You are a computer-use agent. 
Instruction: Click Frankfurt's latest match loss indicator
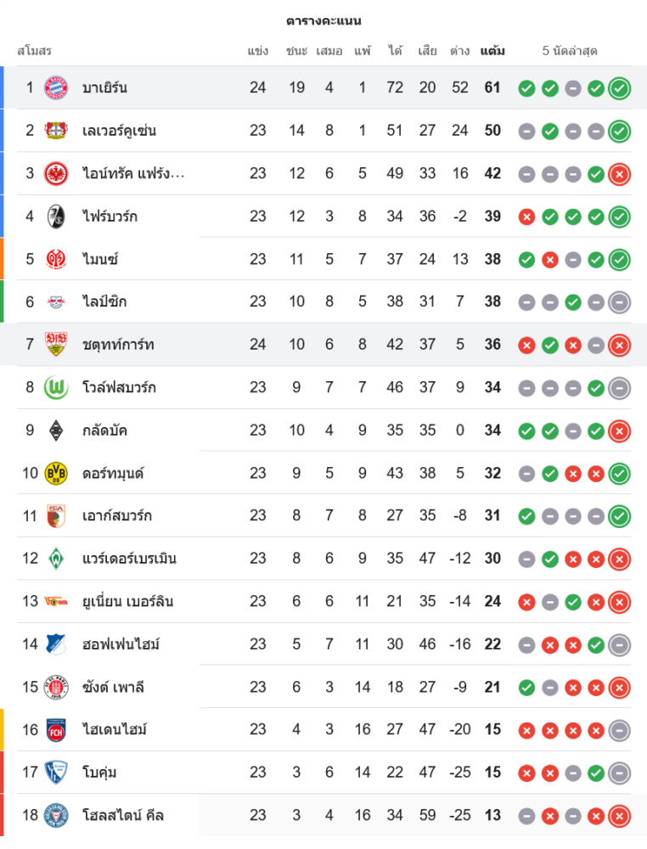pyautogui.click(x=619, y=174)
